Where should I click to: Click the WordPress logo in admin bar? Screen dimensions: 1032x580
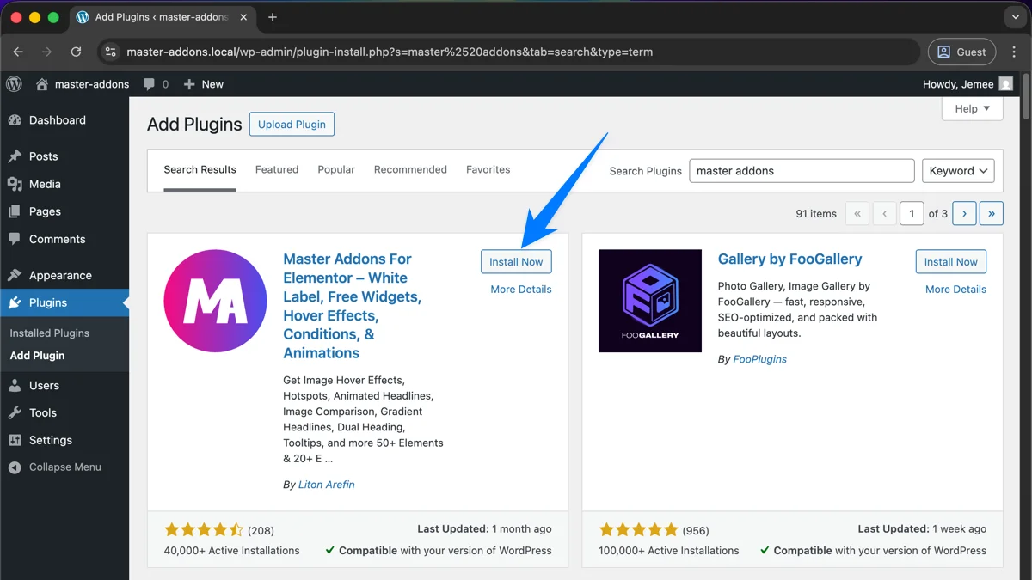pos(14,84)
